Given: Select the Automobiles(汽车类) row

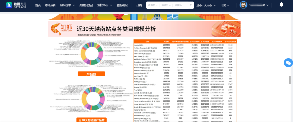Looking at the screenshot, I should click(185, 115).
